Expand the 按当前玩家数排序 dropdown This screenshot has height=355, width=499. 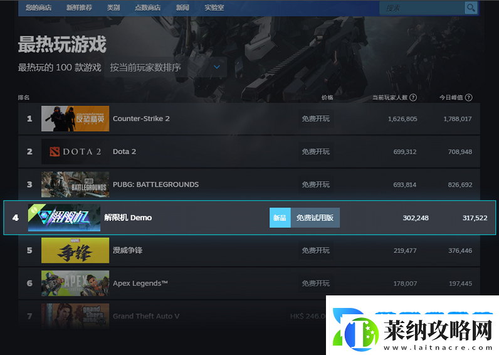[x=165, y=67]
